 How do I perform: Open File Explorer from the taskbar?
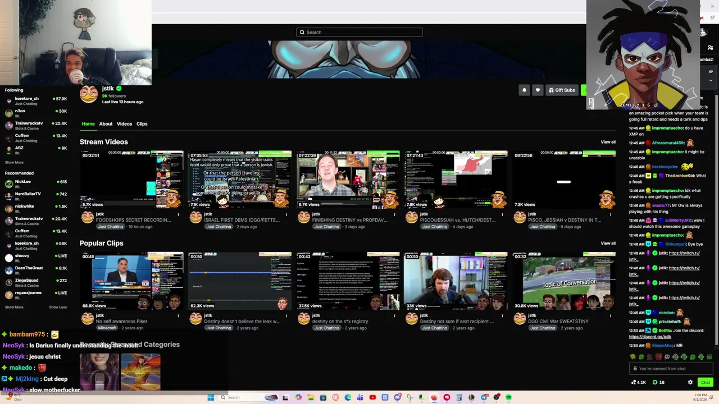click(x=311, y=397)
